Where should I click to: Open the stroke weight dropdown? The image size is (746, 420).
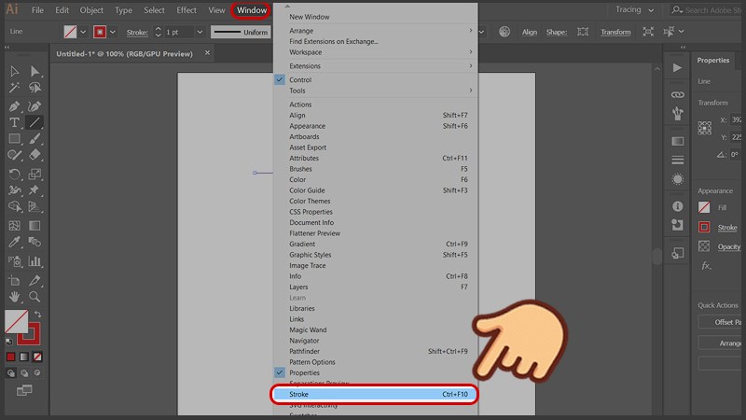198,32
